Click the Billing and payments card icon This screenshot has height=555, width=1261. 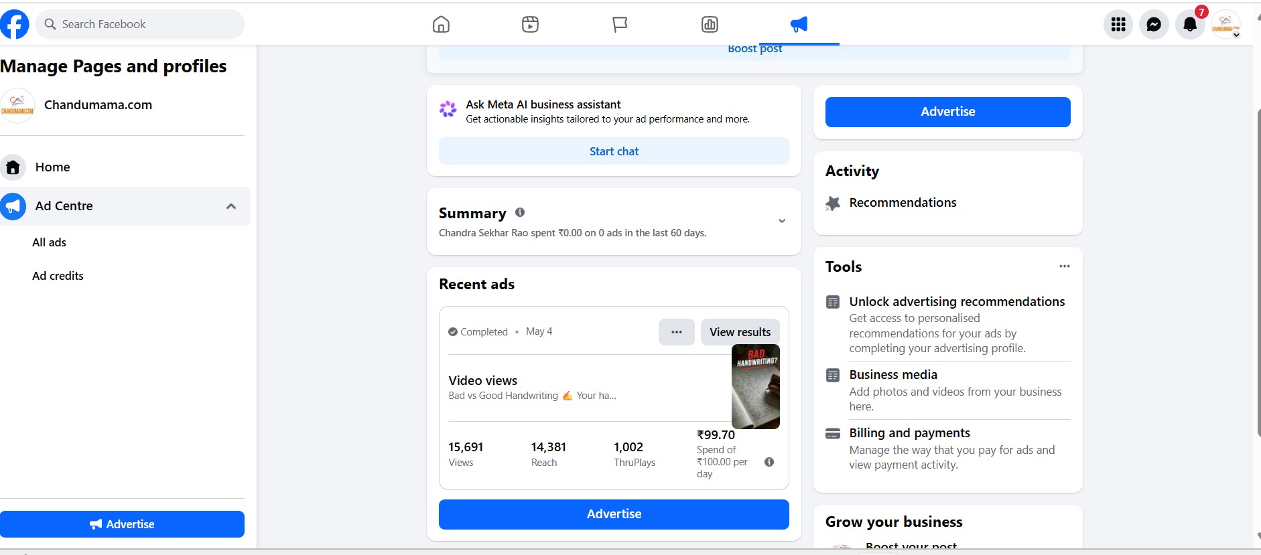point(833,434)
